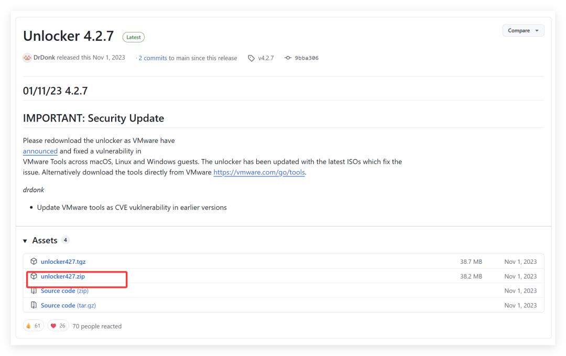Screen dimensions: 566x356
Task: Click the thumbs up reaction showing 61
Action: click(33, 326)
